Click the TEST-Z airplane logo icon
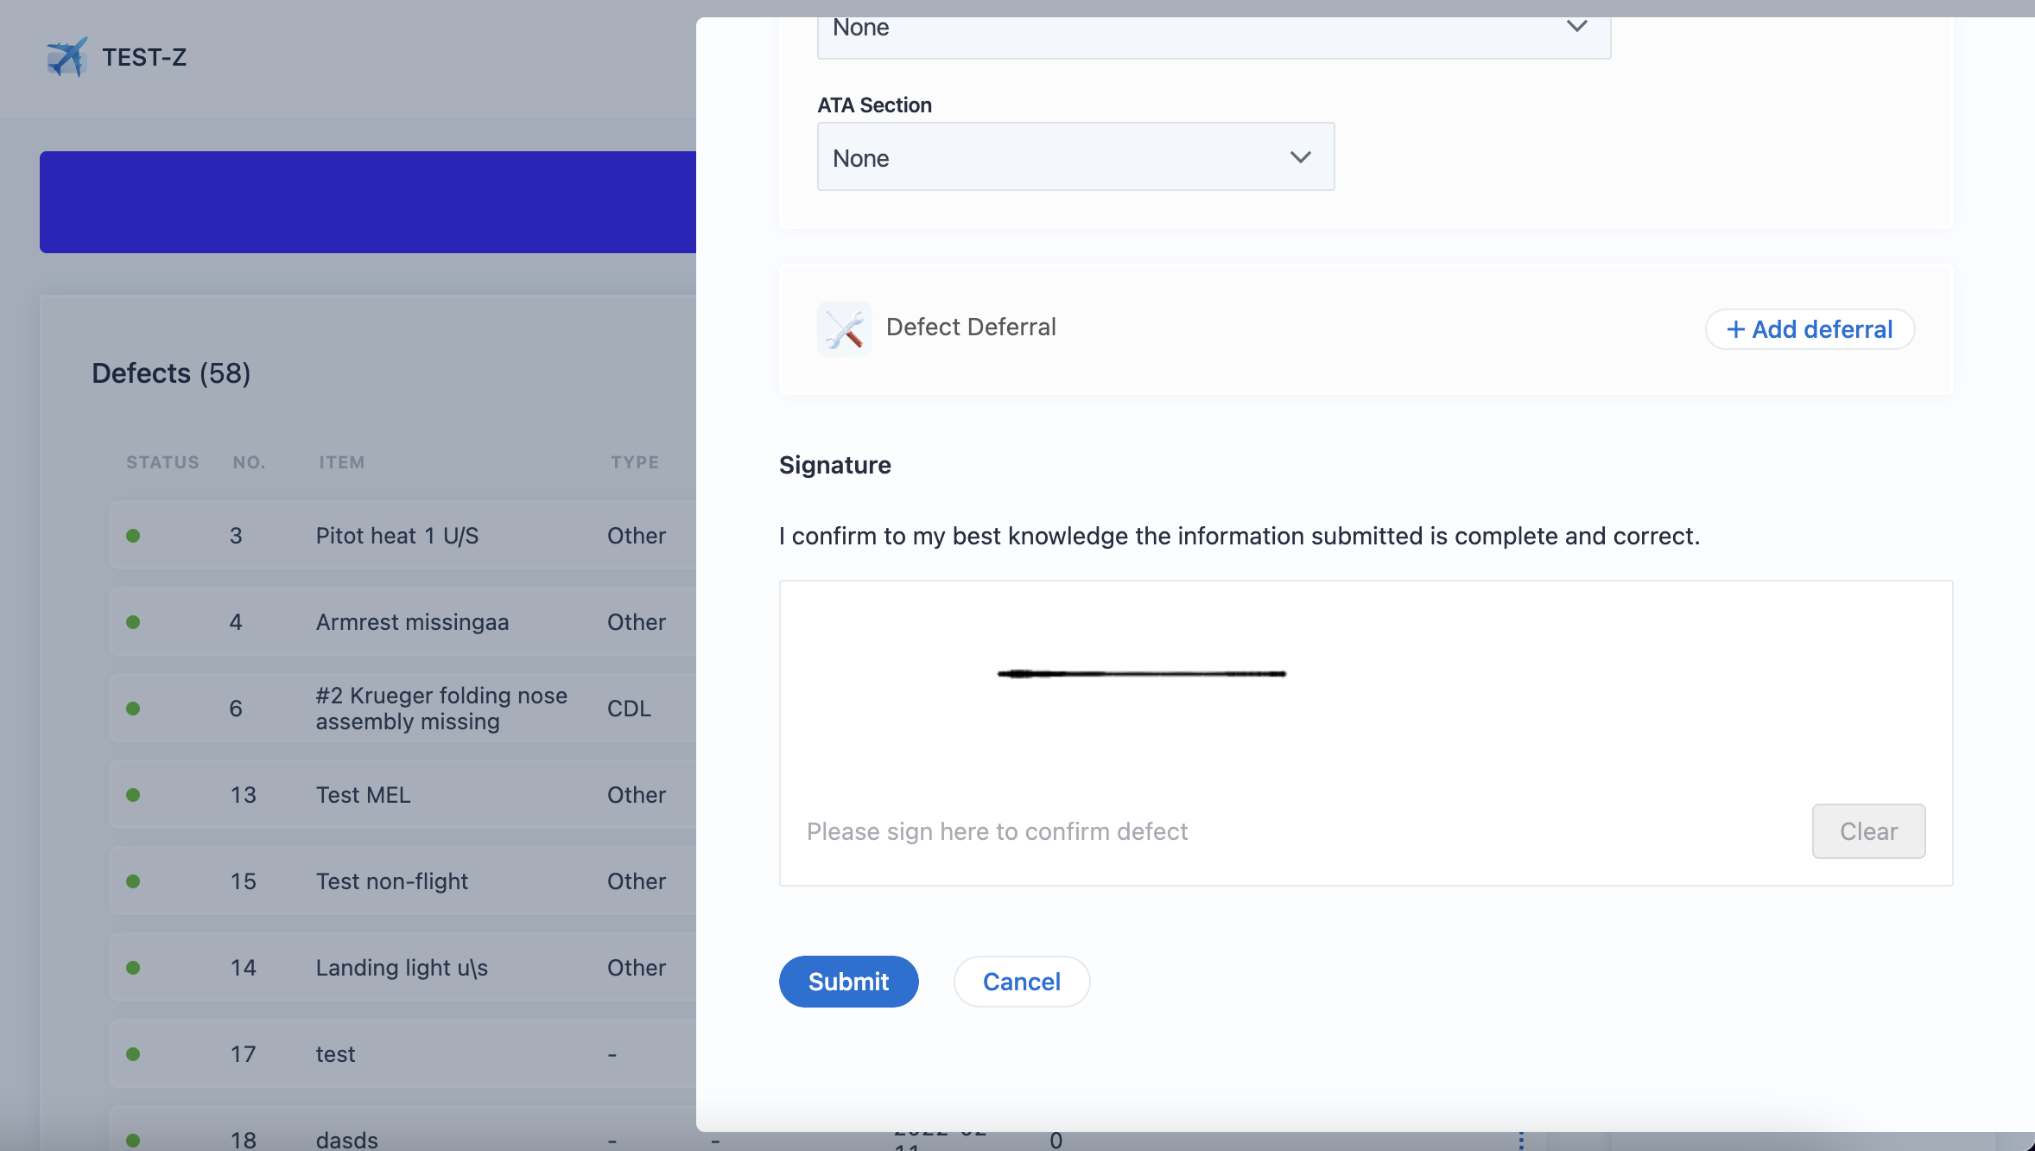This screenshot has width=2035, height=1151. [x=67, y=57]
